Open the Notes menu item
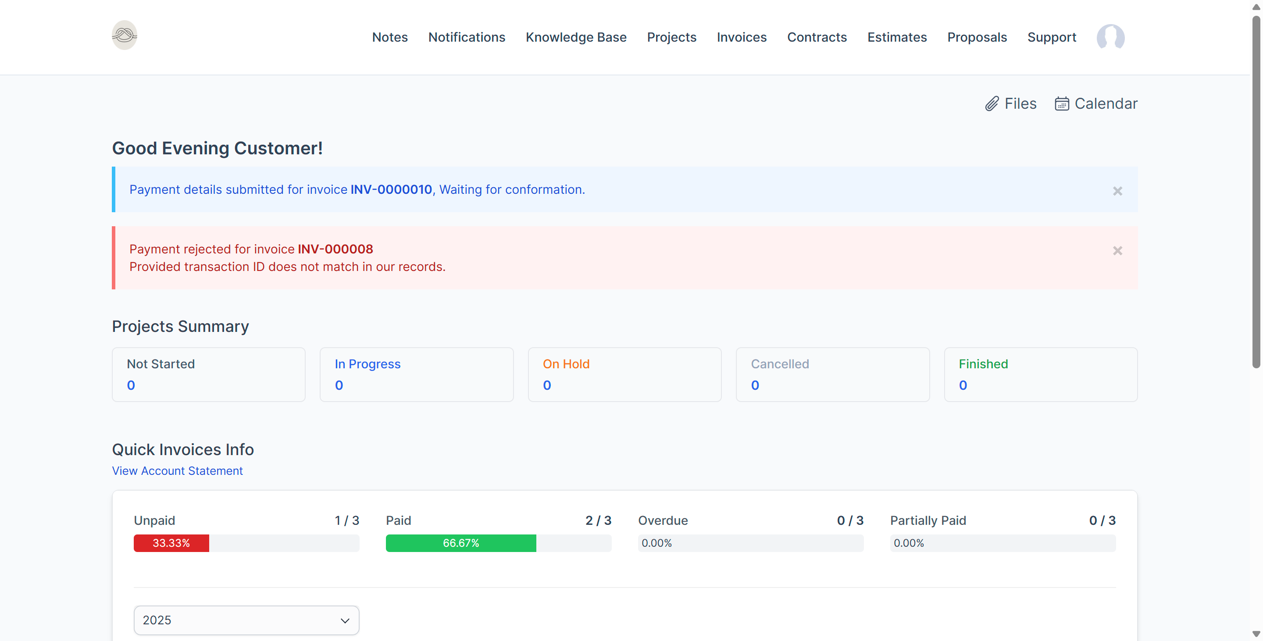This screenshot has width=1263, height=641. 389,37
